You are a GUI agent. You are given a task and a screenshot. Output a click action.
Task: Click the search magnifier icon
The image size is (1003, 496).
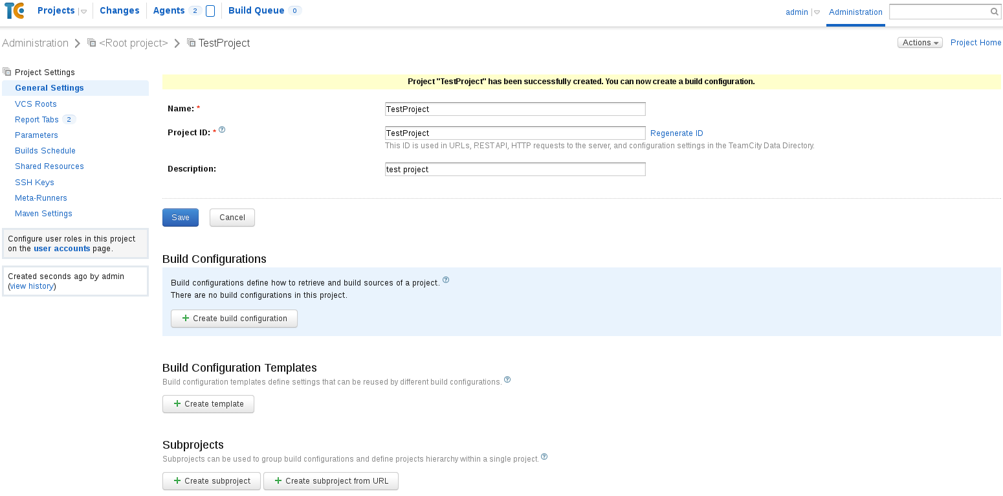click(995, 12)
